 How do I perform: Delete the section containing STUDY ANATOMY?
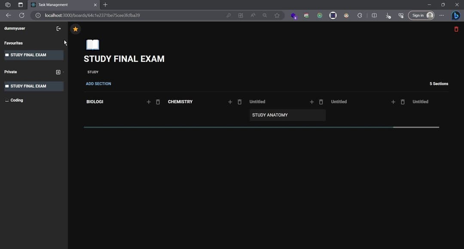click(x=321, y=102)
